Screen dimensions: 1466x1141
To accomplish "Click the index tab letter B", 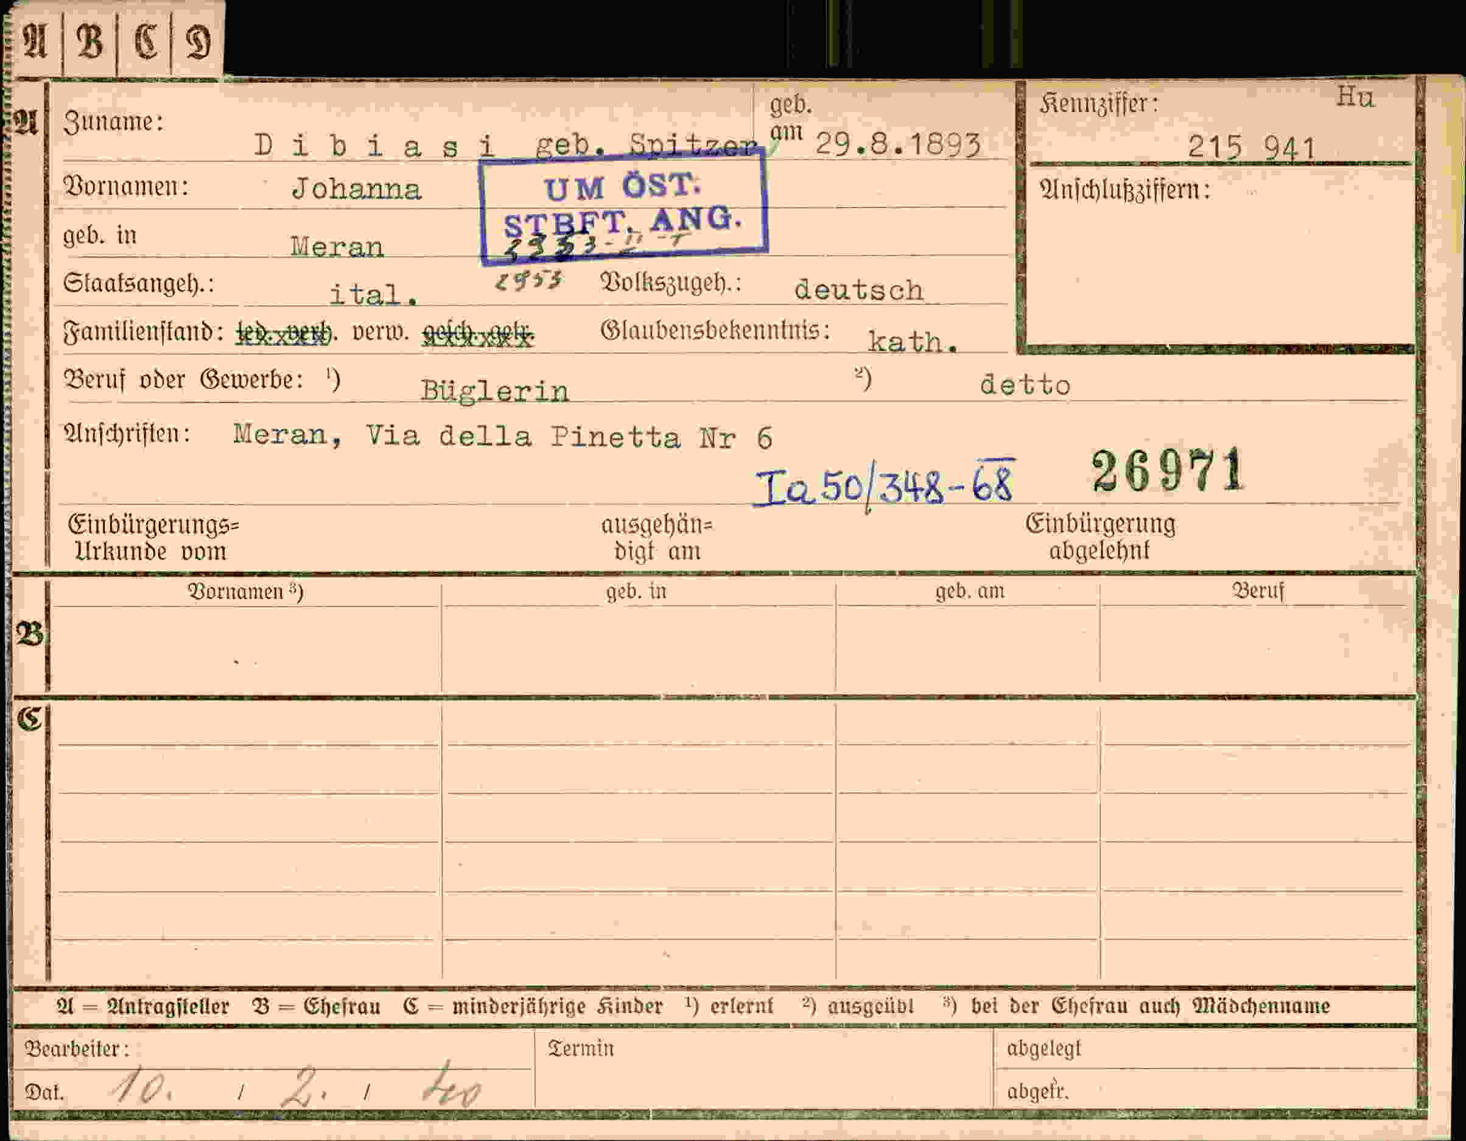I will [90, 41].
